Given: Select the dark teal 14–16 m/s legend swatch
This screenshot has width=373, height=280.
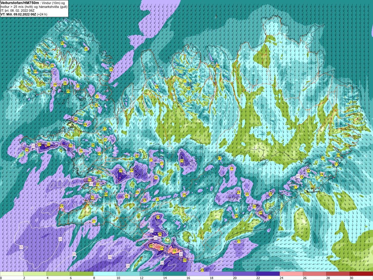Looking at the screenshot, I should (175, 274).
